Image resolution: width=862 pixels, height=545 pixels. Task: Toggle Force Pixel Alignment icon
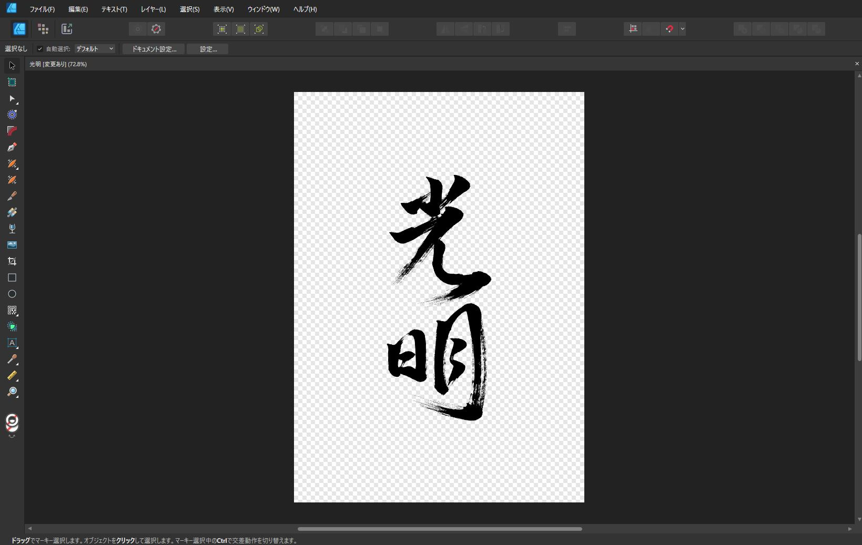(633, 29)
